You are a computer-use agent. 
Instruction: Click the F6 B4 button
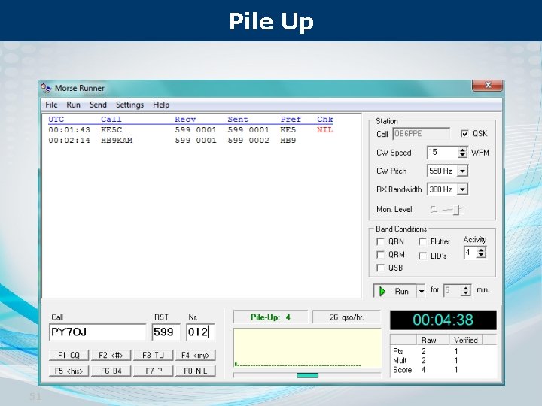(x=111, y=371)
